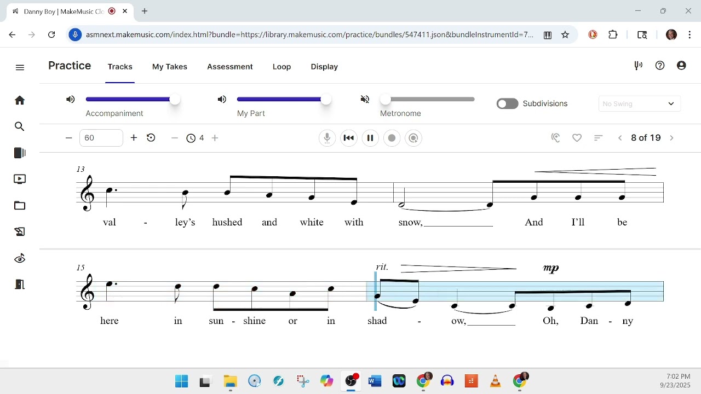
Task: Open the hamburger navigation menu
Action: [x=20, y=67]
